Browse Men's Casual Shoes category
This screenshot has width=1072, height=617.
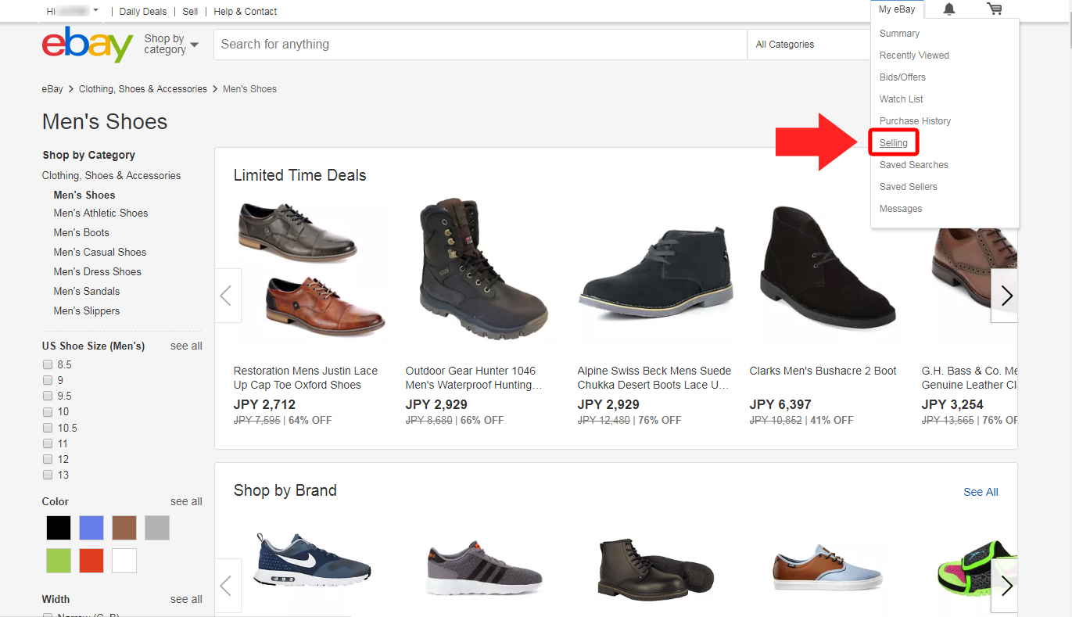(x=100, y=252)
